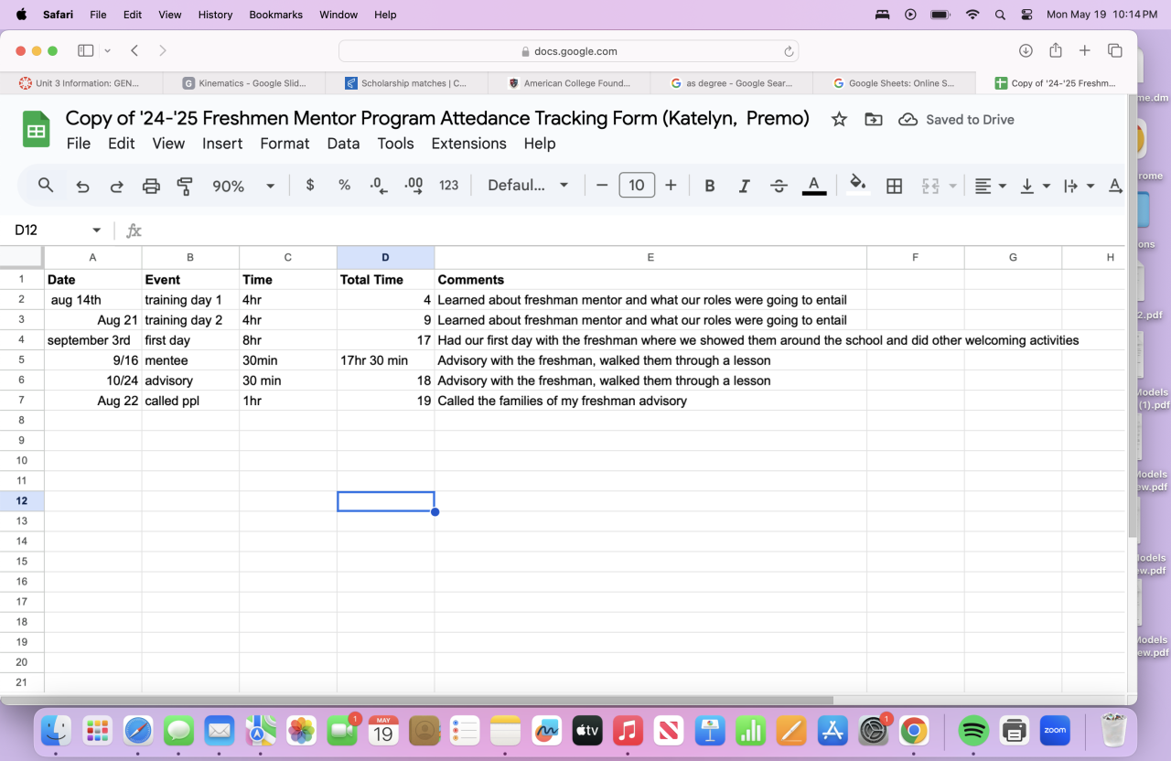The height and width of the screenshot is (761, 1171).
Task: Click the increase font size plus button
Action: coord(671,186)
